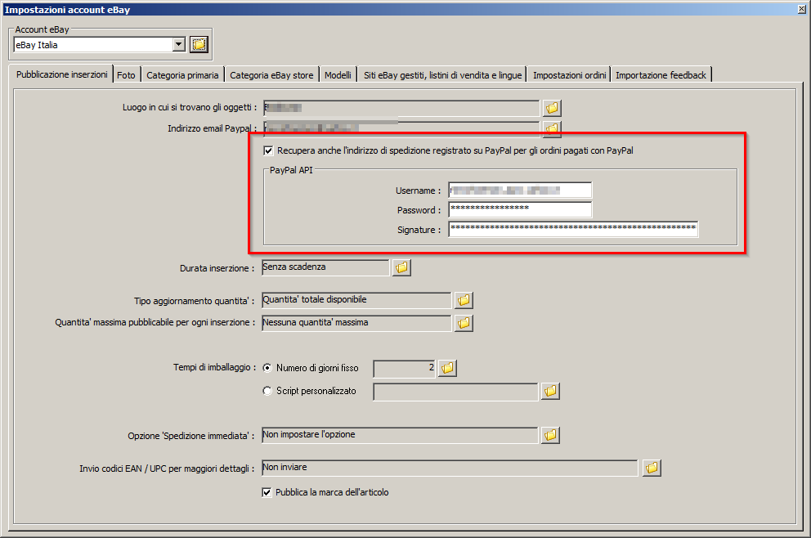The image size is (811, 538).
Task: Open folder icon beside Durata inserzione
Action: click(401, 267)
